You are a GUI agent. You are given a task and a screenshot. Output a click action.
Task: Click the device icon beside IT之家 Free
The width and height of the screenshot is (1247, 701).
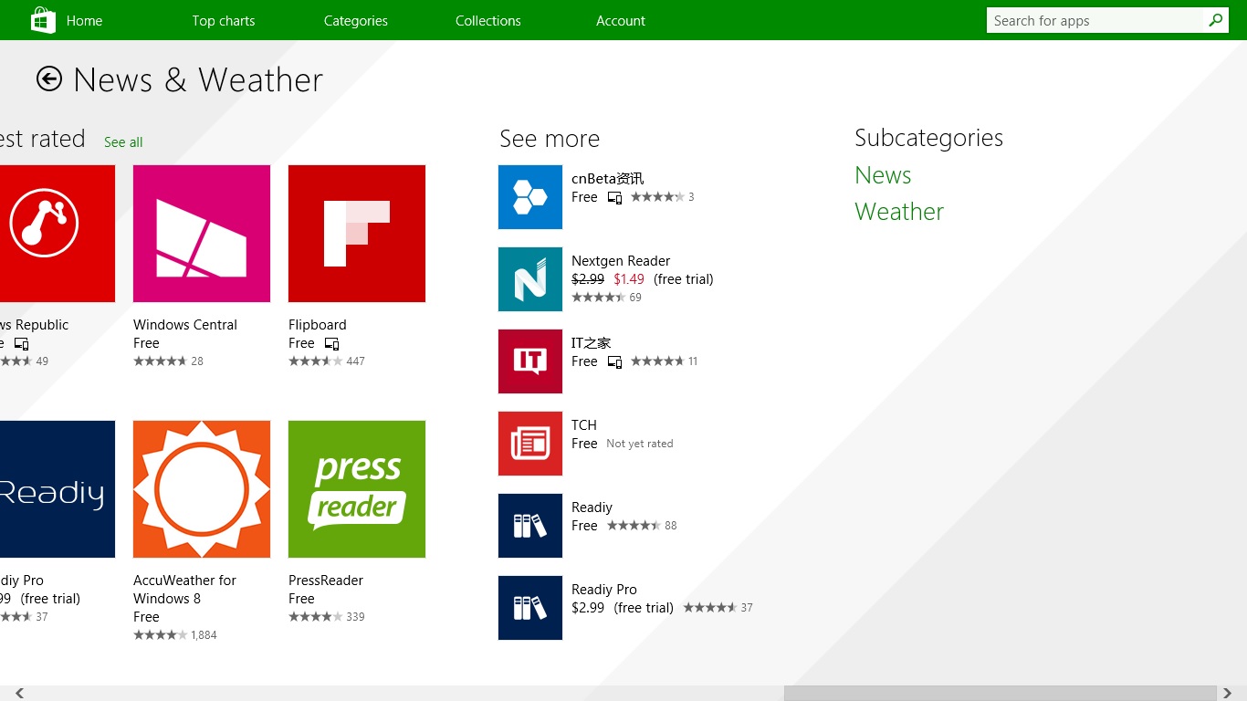point(615,362)
